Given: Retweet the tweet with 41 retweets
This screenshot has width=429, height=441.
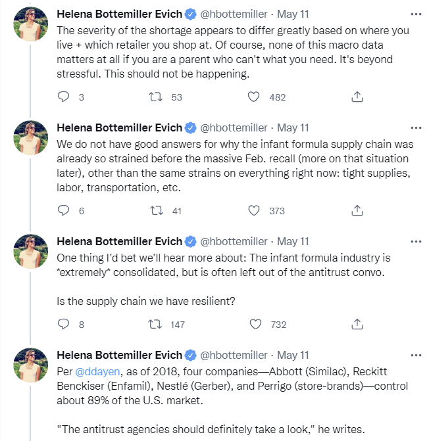Looking at the screenshot, I should point(157,211).
